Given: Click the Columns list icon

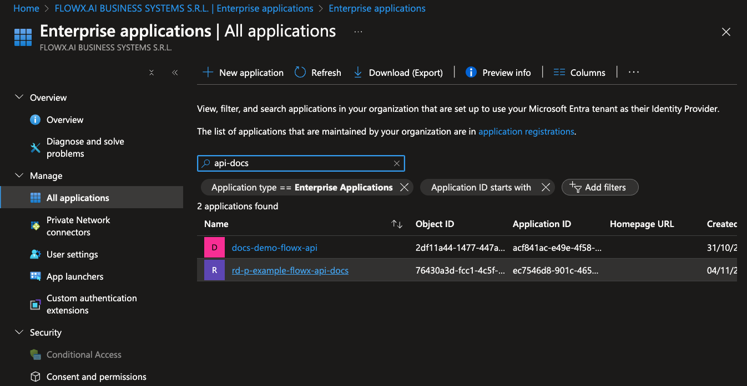Looking at the screenshot, I should pyautogui.click(x=559, y=73).
